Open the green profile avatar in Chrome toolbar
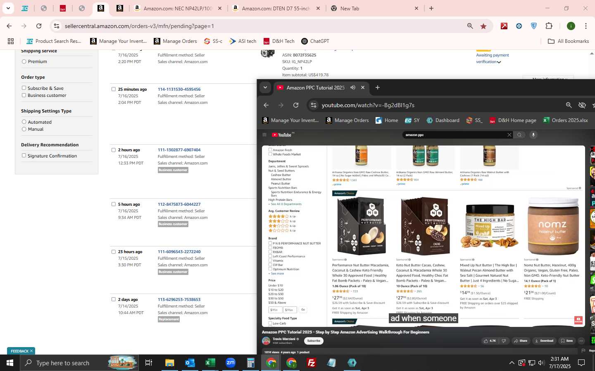 pyautogui.click(x=571, y=26)
